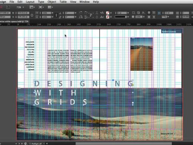
Task: Open the Bridge icon in application bar
Action: tap(8, 7)
